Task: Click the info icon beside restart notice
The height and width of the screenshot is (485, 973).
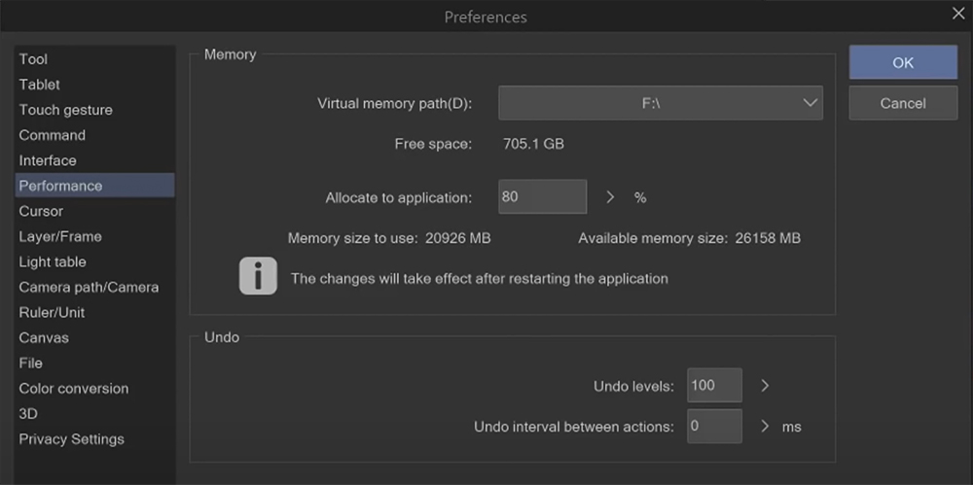Action: pyautogui.click(x=258, y=276)
